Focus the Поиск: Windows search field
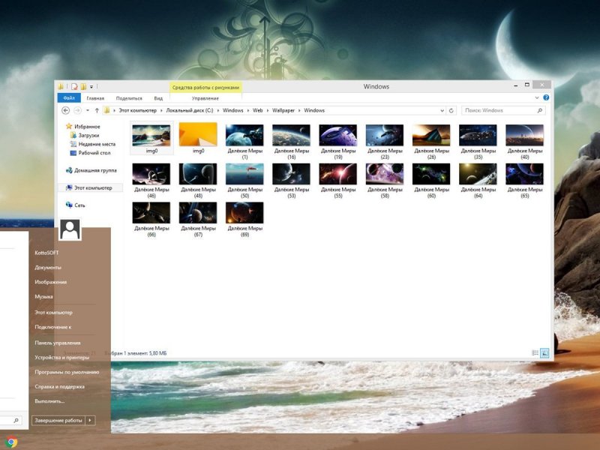 [502, 110]
